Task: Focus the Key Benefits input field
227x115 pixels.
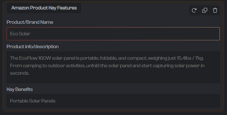Action: tap(113, 101)
